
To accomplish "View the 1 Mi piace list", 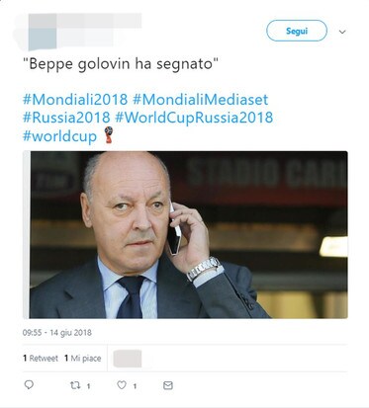I will click(82, 359).
